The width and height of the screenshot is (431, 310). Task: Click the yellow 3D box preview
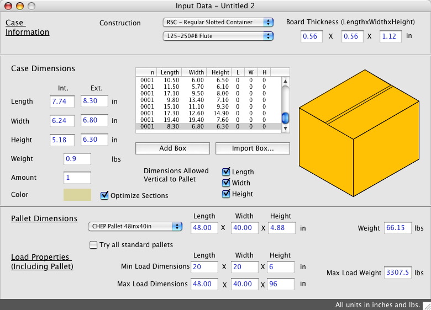point(359,133)
